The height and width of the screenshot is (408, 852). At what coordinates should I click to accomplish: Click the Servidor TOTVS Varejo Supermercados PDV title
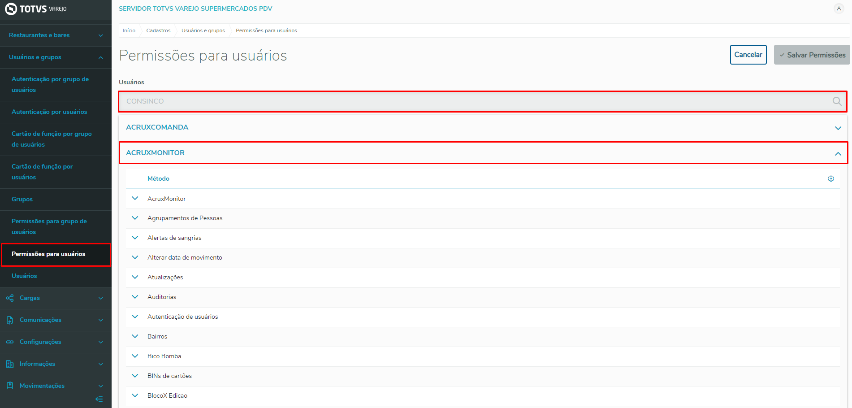tap(195, 9)
